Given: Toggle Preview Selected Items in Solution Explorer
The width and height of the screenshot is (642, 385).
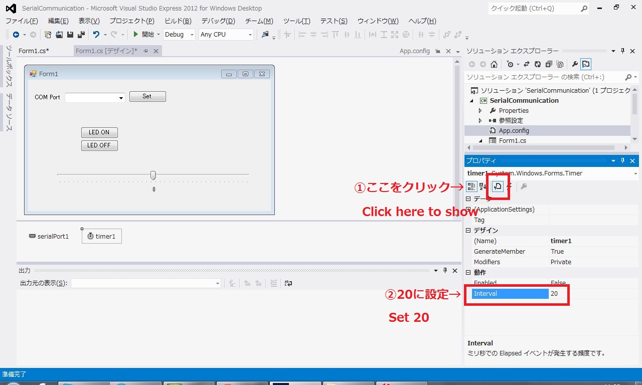Looking at the screenshot, I should 586,64.
